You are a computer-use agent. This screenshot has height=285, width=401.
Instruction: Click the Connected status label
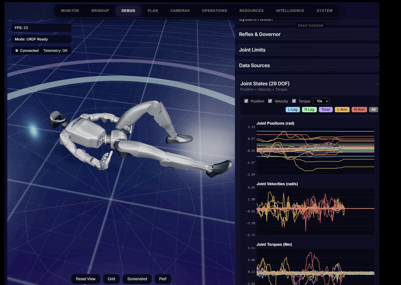coord(29,51)
